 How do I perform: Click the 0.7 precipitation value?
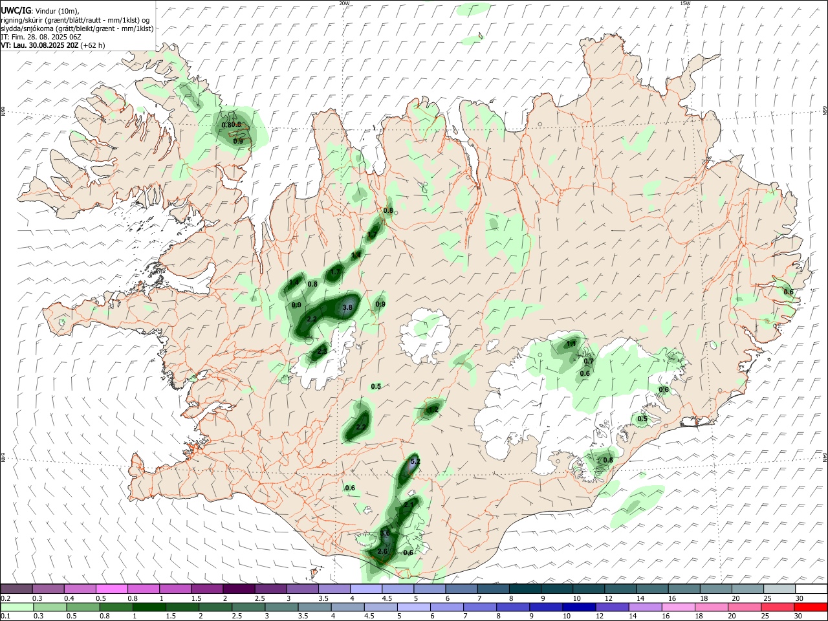[589, 361]
